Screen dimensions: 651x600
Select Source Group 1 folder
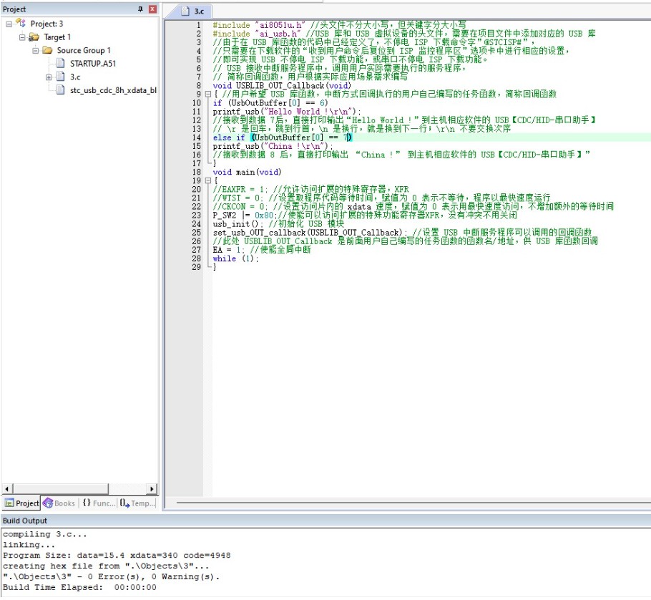[x=84, y=50]
